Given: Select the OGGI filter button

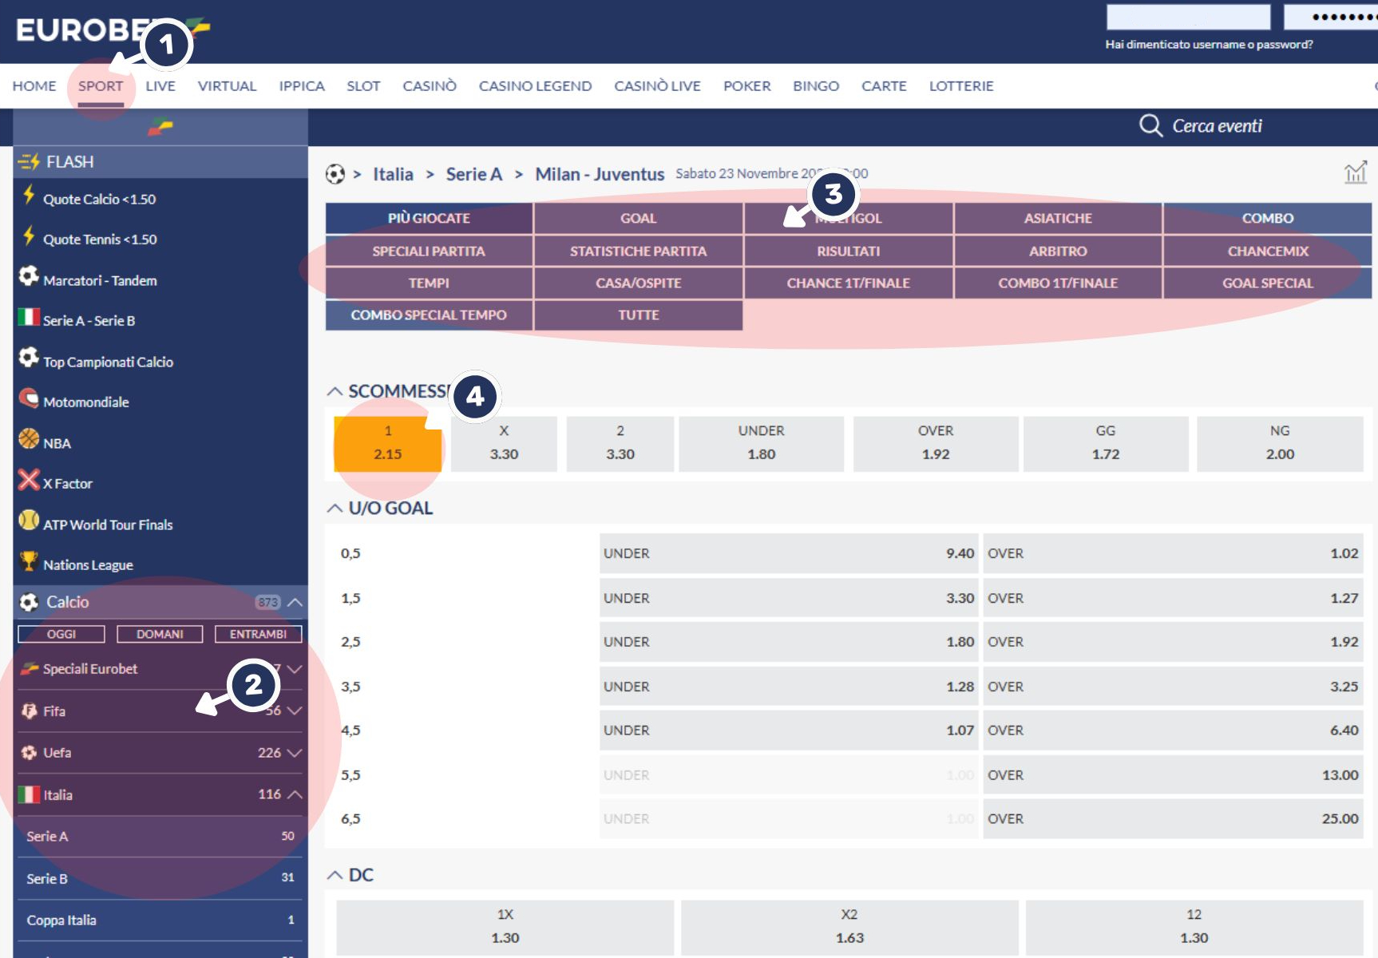Looking at the screenshot, I should (62, 633).
